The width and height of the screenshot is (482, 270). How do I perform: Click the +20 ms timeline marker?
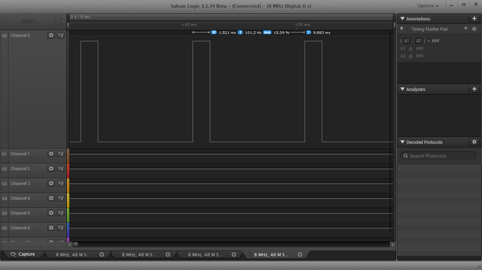302,25
